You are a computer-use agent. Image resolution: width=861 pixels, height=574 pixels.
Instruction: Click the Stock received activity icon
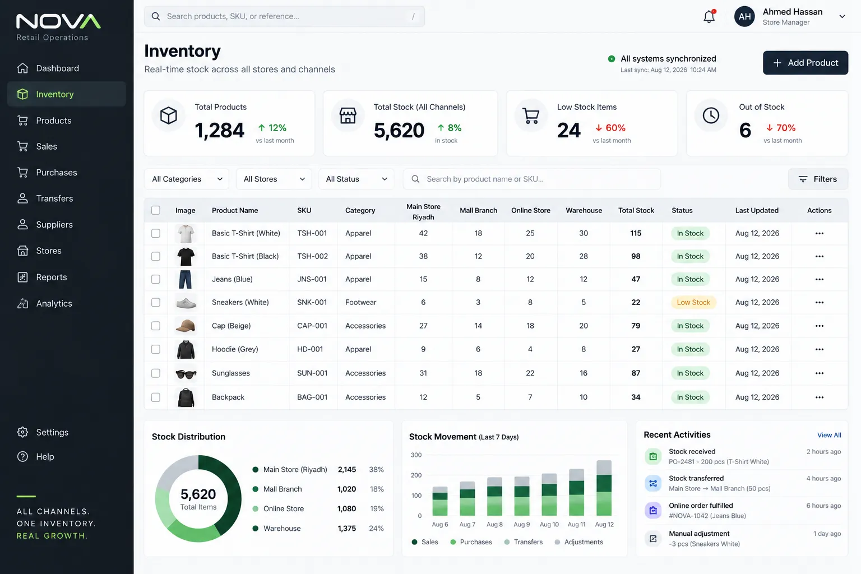pyautogui.click(x=653, y=456)
